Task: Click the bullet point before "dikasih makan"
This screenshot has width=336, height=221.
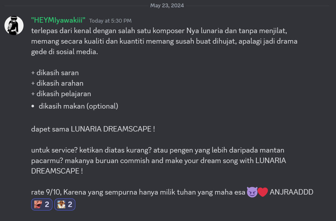Action: coord(33,106)
